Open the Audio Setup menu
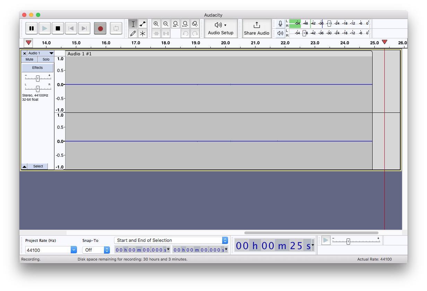The width and height of the screenshot is (427, 291). pos(221,28)
